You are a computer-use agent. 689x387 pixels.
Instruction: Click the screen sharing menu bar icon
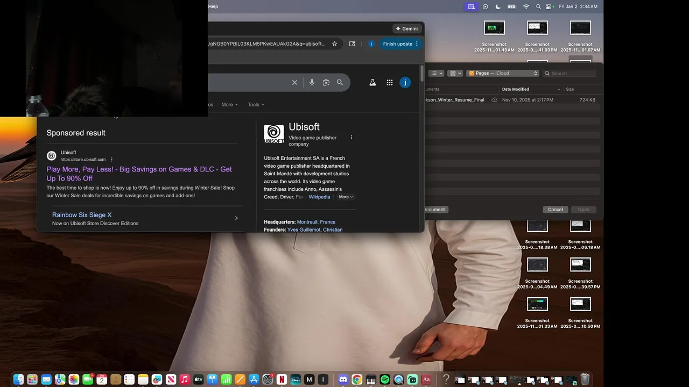471,6
